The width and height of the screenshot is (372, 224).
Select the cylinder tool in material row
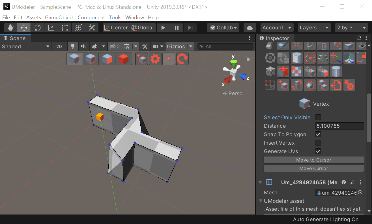pos(336,71)
